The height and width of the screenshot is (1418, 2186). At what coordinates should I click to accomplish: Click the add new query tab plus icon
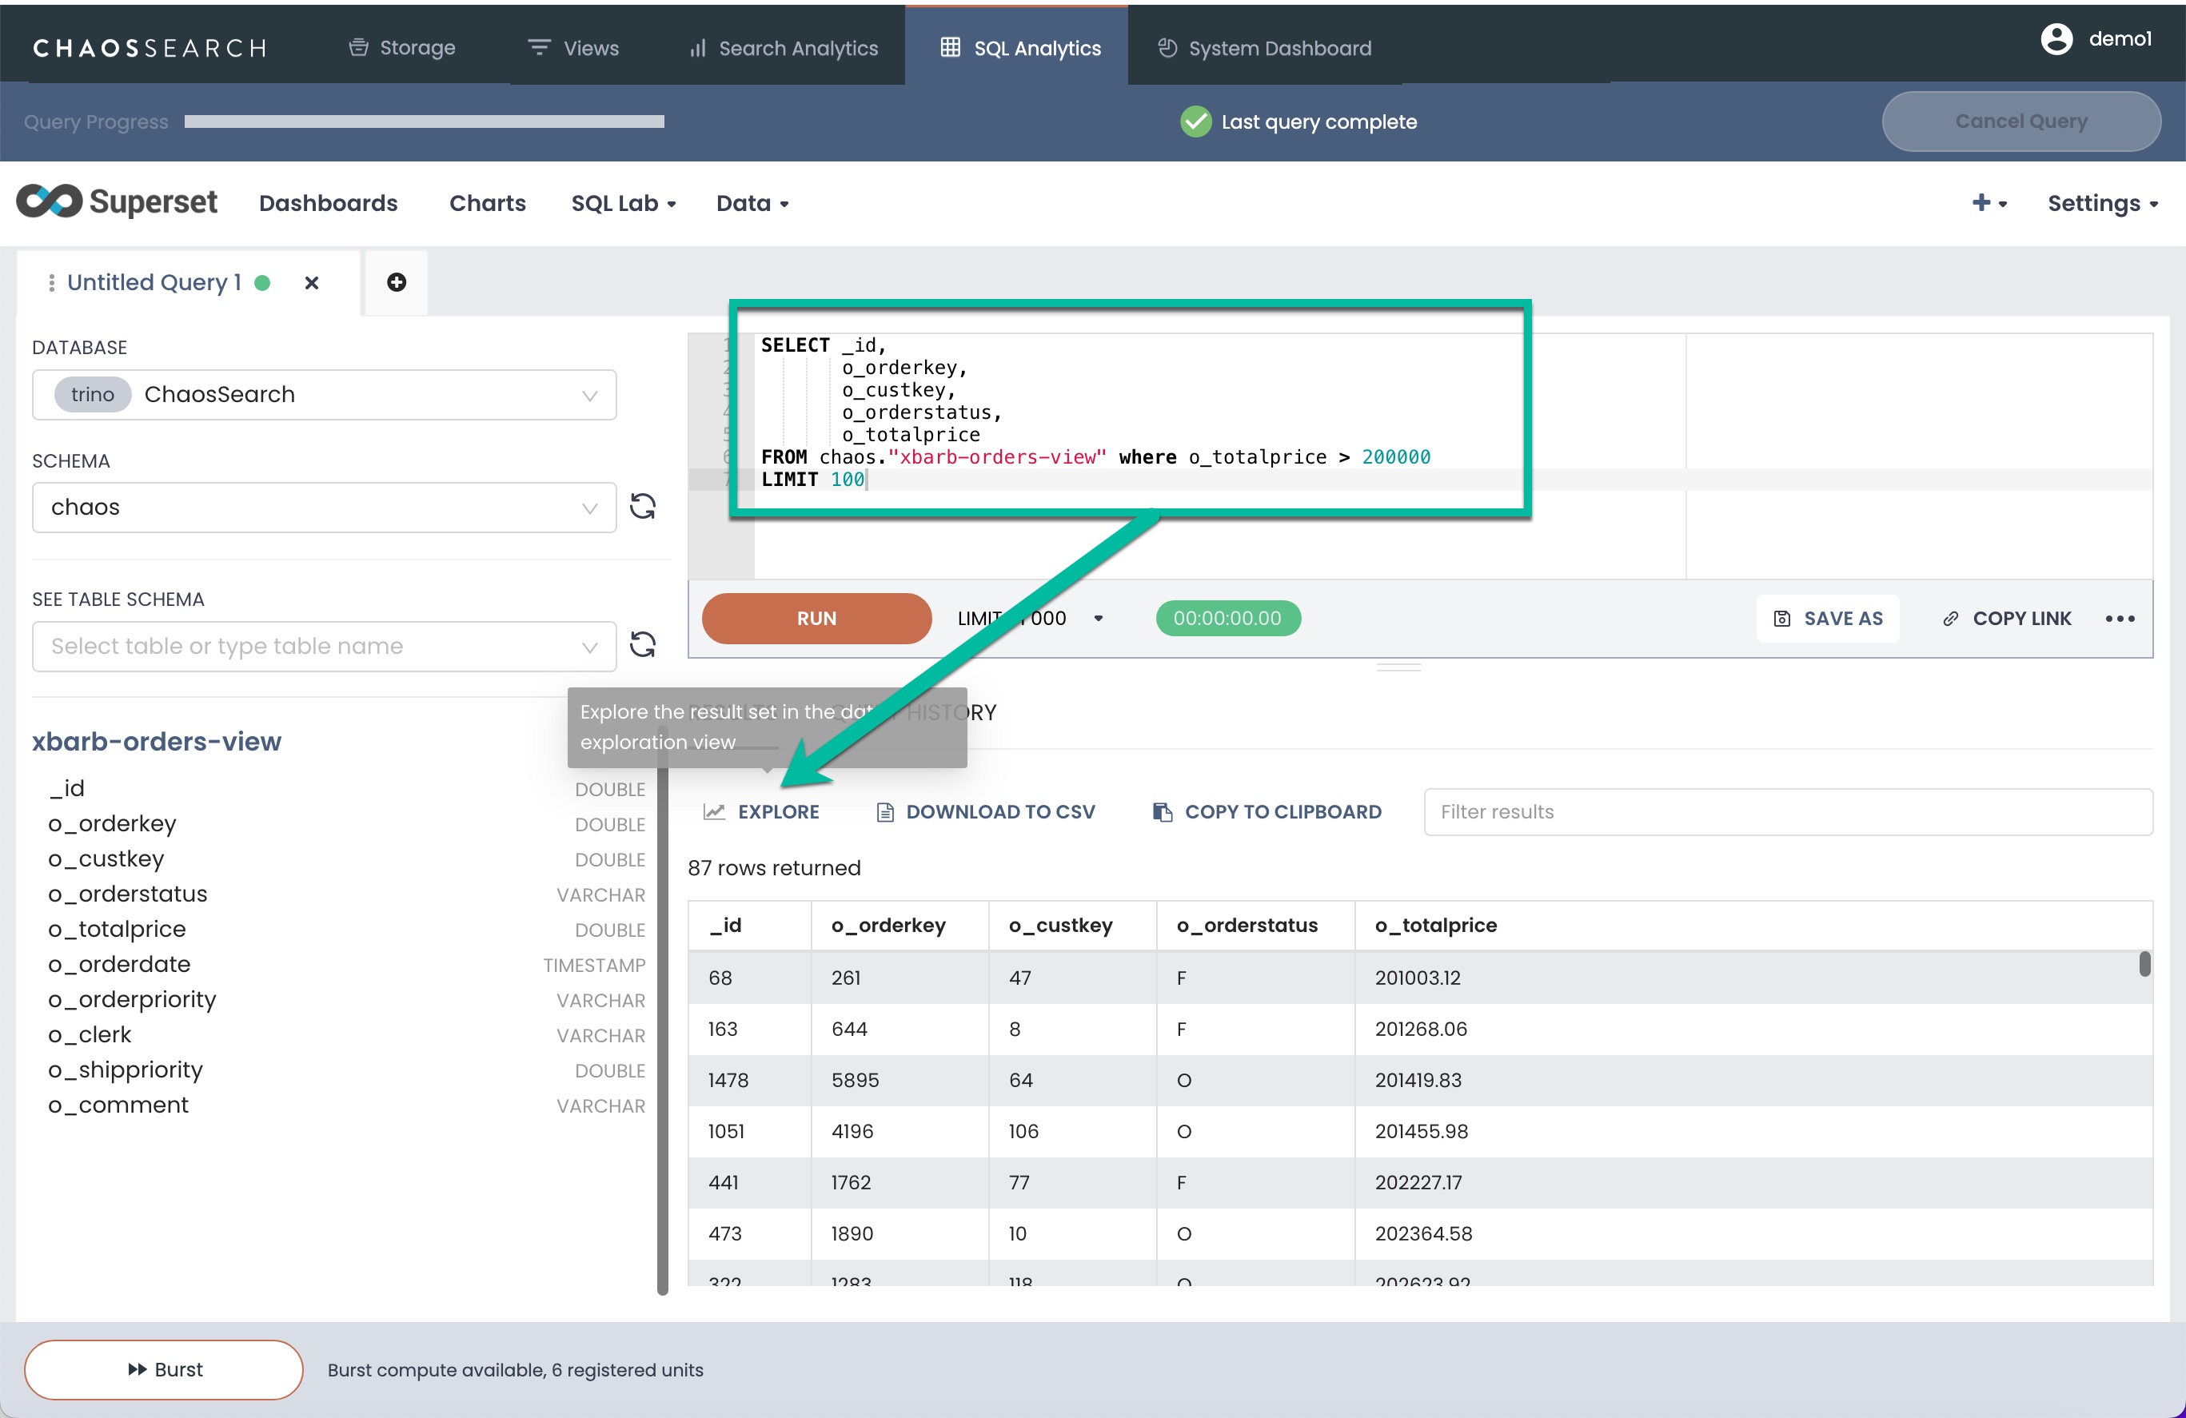click(396, 282)
